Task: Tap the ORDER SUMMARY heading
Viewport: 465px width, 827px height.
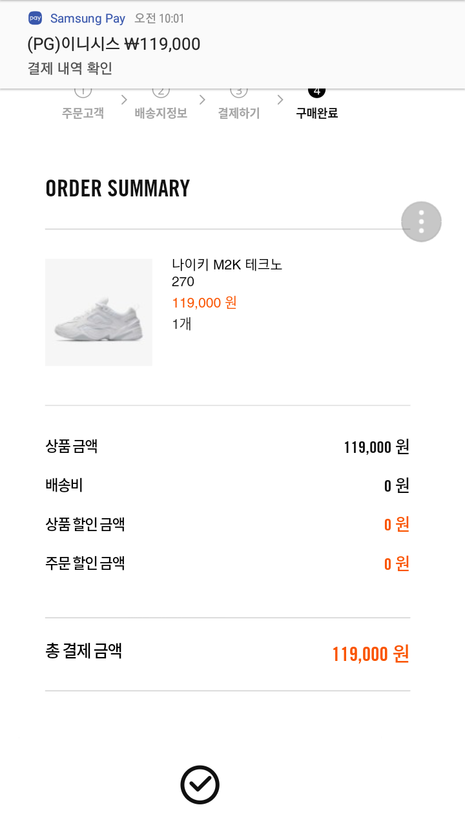Action: [118, 188]
